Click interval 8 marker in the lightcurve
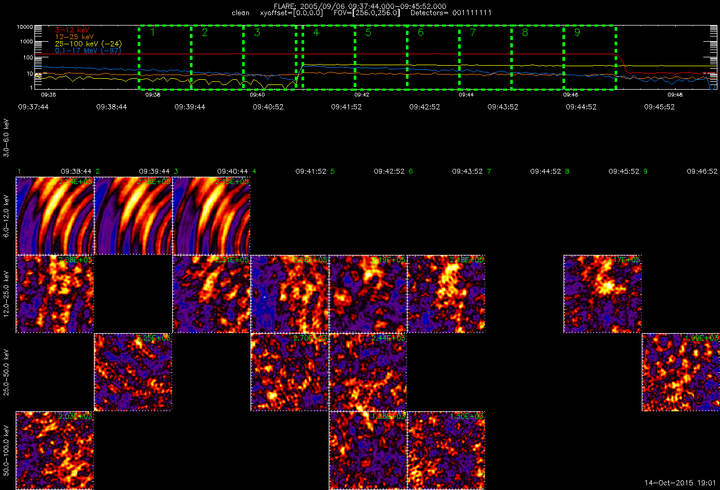This screenshot has width=720, height=490. point(525,32)
